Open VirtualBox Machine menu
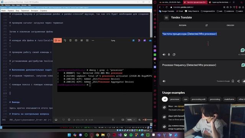Image resolution: width=245 pixels, height=138 pixels. tap(8, 5)
